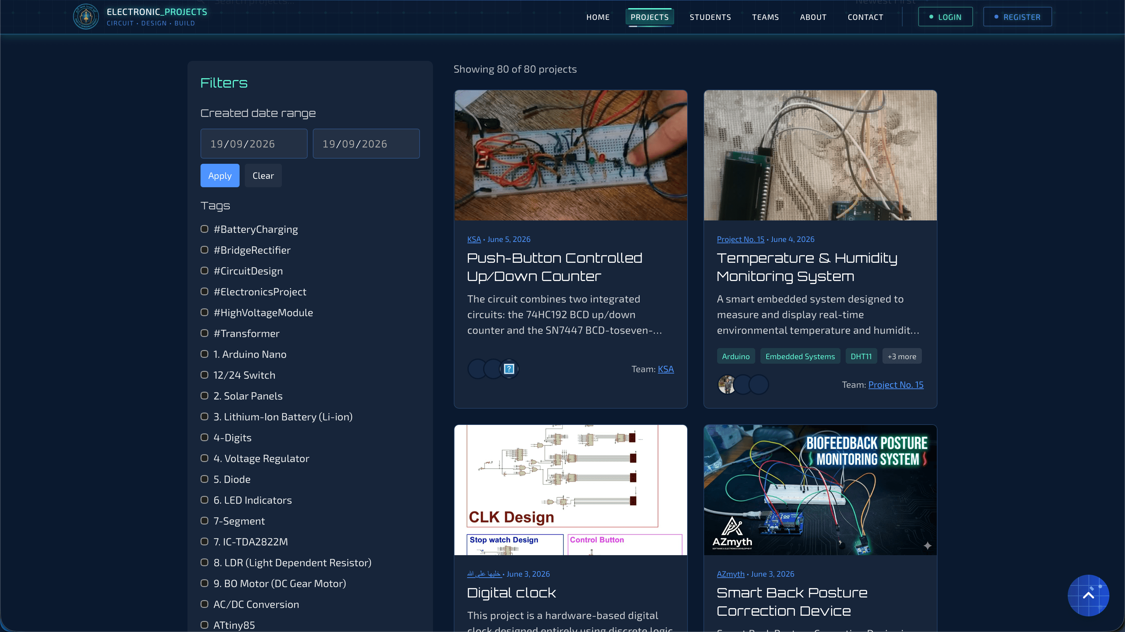The image size is (1125, 632).
Task: Check the 5. Diode tag
Action: coord(204,479)
